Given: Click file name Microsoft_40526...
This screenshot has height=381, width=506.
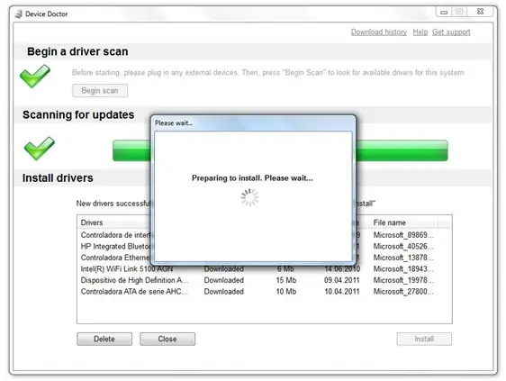Looking at the screenshot, I should [x=403, y=246].
